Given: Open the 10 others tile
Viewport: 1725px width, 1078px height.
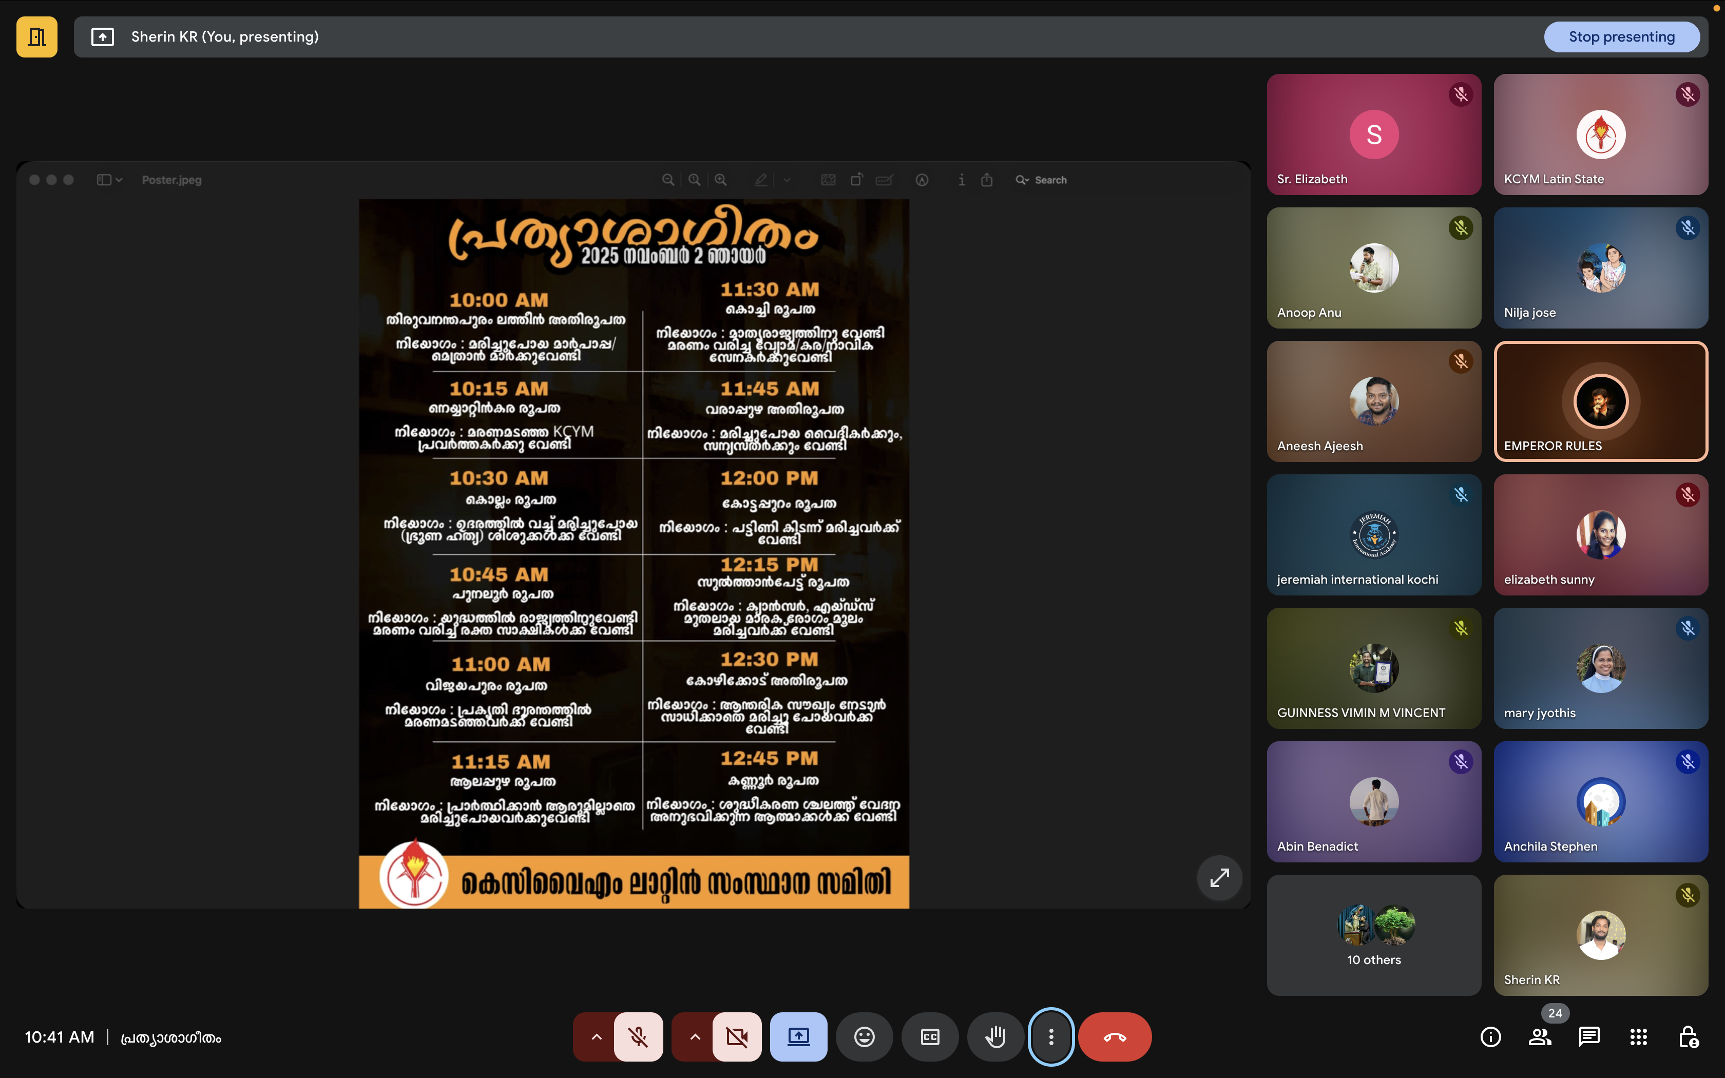Looking at the screenshot, I should click(x=1374, y=935).
